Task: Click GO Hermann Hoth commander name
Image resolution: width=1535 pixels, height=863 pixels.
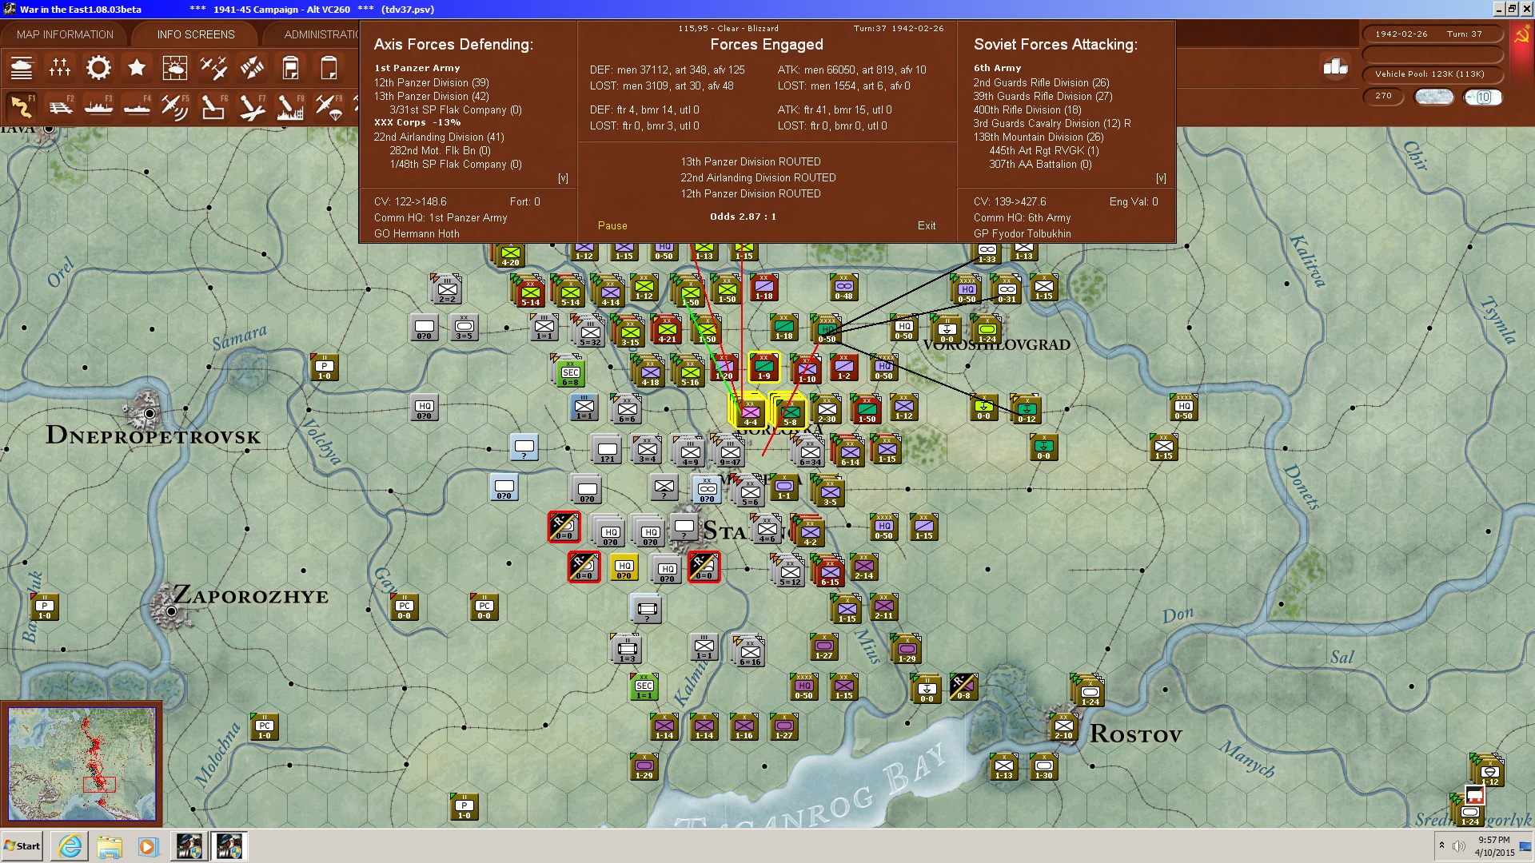Action: pyautogui.click(x=417, y=234)
